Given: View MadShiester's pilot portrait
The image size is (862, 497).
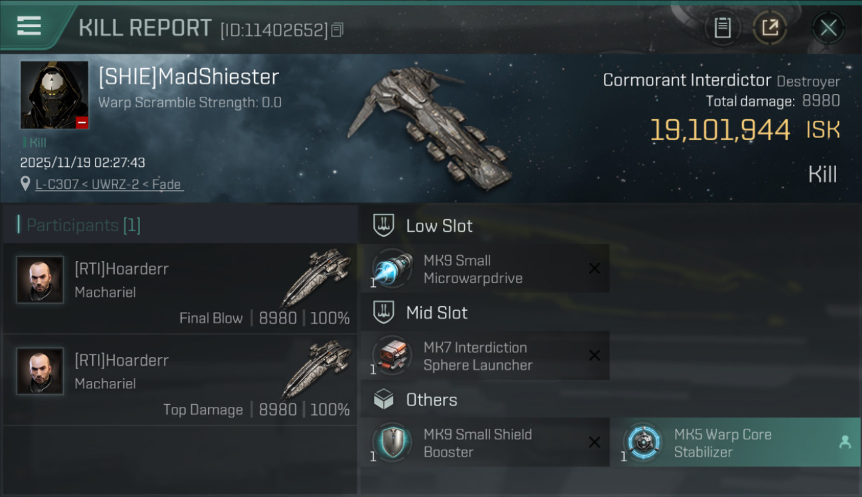Looking at the screenshot, I should 54,95.
